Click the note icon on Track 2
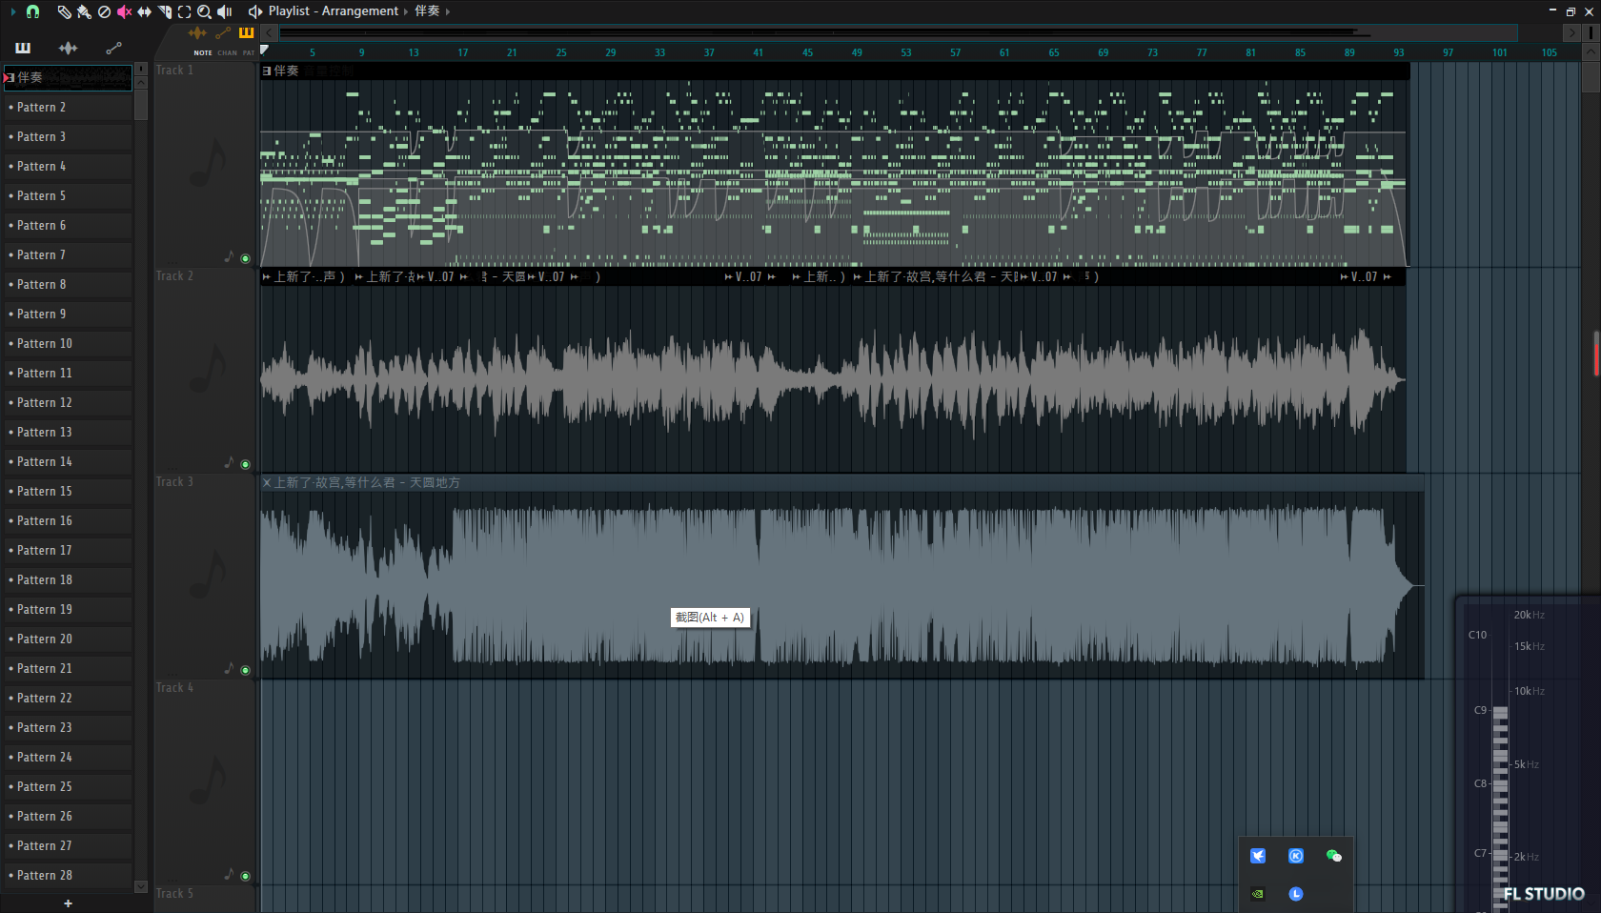This screenshot has height=913, width=1601. (229, 462)
